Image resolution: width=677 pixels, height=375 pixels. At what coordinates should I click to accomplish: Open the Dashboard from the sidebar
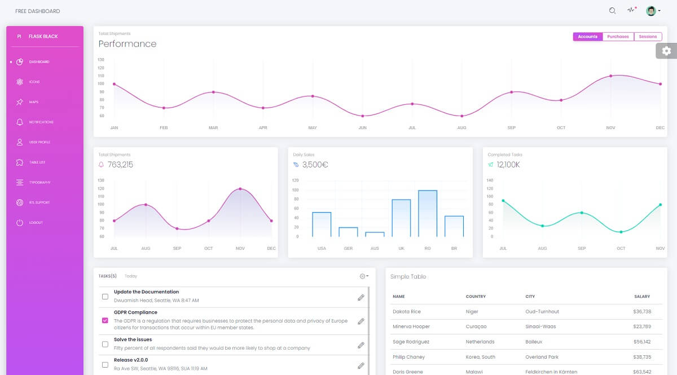(39, 61)
